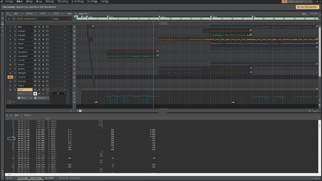The height and width of the screenshot is (181, 322).
Task: Open the ファイル menu
Action: (x=9, y=2)
